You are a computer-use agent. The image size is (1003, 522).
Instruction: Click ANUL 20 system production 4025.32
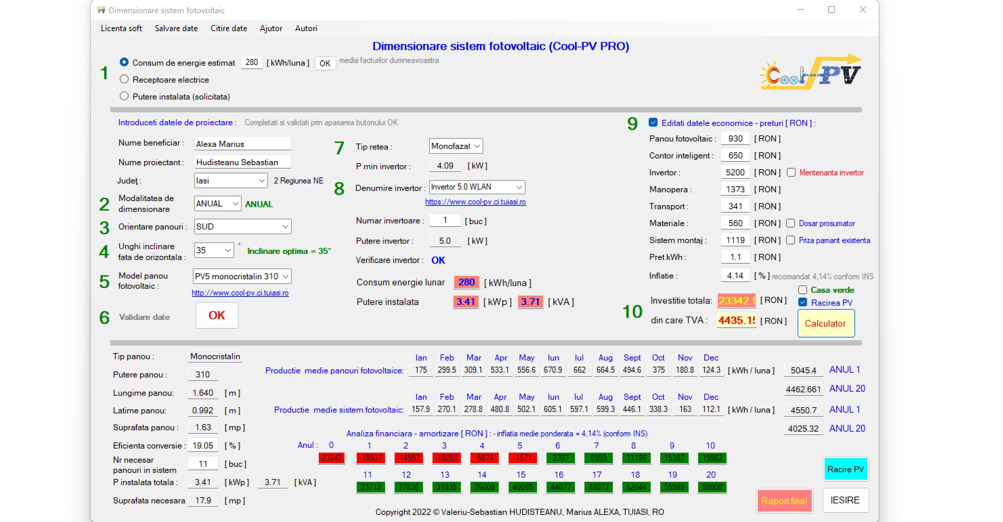point(803,429)
